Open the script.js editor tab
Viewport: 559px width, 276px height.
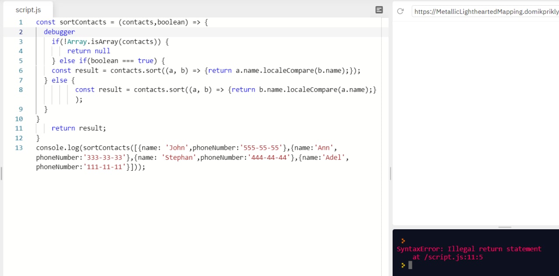tap(28, 10)
